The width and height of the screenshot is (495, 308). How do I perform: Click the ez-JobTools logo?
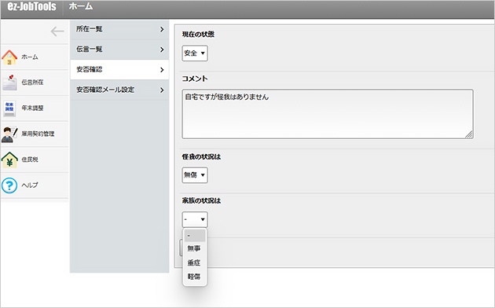31,6
